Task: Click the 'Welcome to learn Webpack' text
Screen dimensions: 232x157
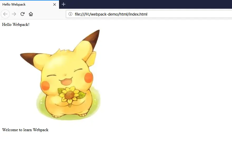Action: (25, 130)
